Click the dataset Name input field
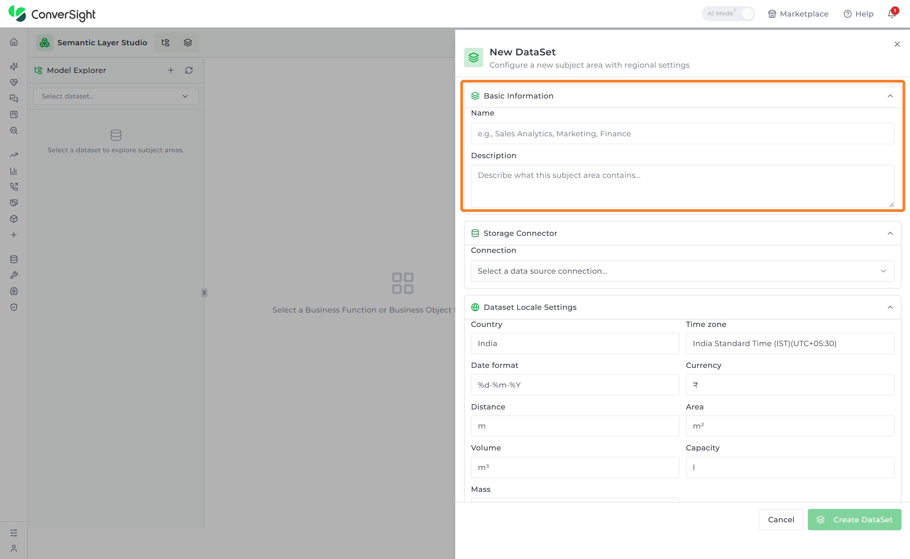The height and width of the screenshot is (559, 910). pyautogui.click(x=682, y=133)
